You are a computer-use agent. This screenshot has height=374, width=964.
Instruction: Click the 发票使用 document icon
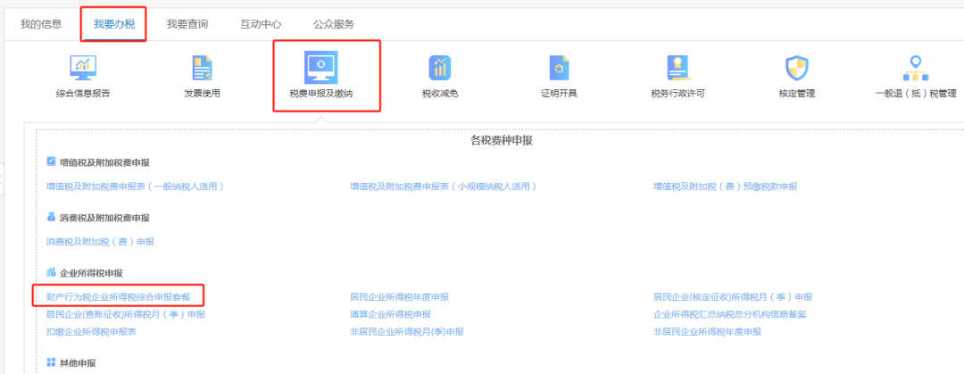(x=202, y=68)
